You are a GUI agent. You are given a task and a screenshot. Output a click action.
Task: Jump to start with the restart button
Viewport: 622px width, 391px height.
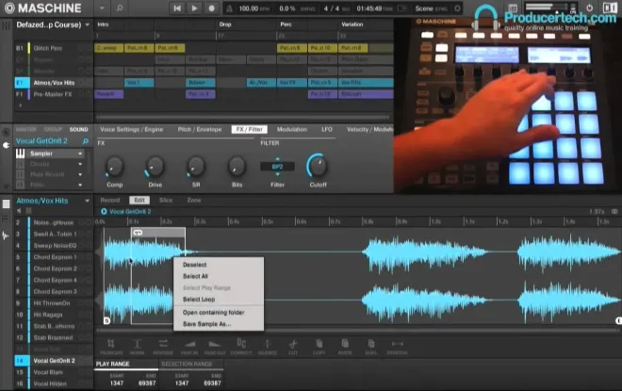[x=177, y=8]
